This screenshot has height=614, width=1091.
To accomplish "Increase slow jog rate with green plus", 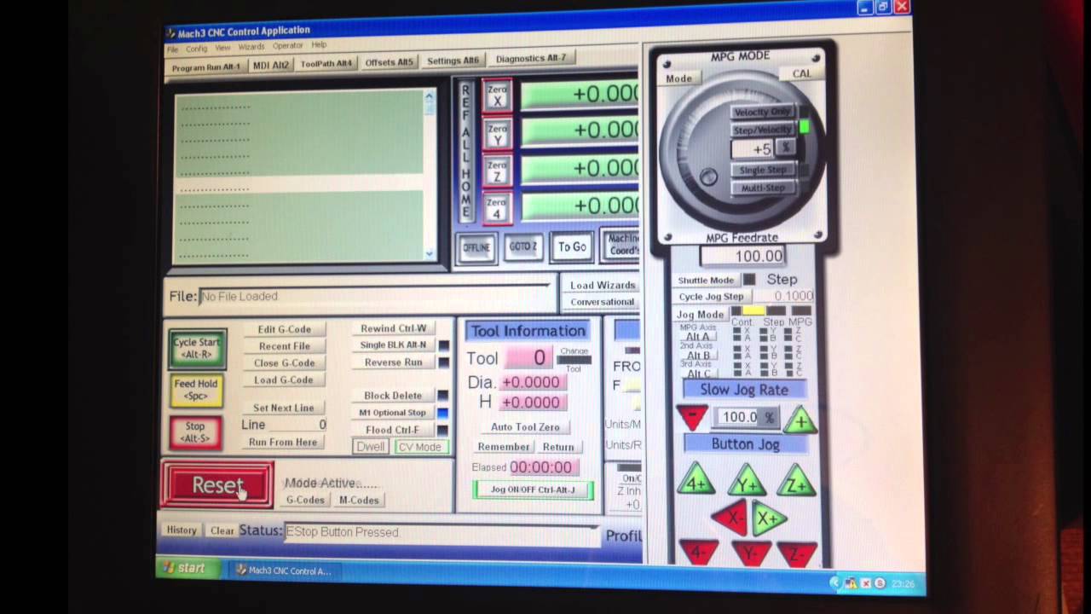I will coord(799,420).
